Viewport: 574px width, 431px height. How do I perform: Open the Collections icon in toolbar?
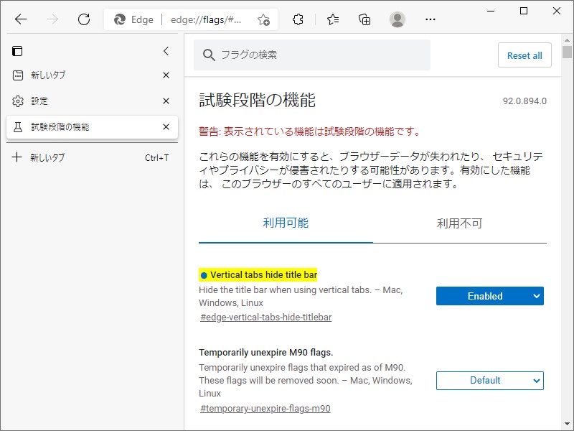(x=364, y=20)
